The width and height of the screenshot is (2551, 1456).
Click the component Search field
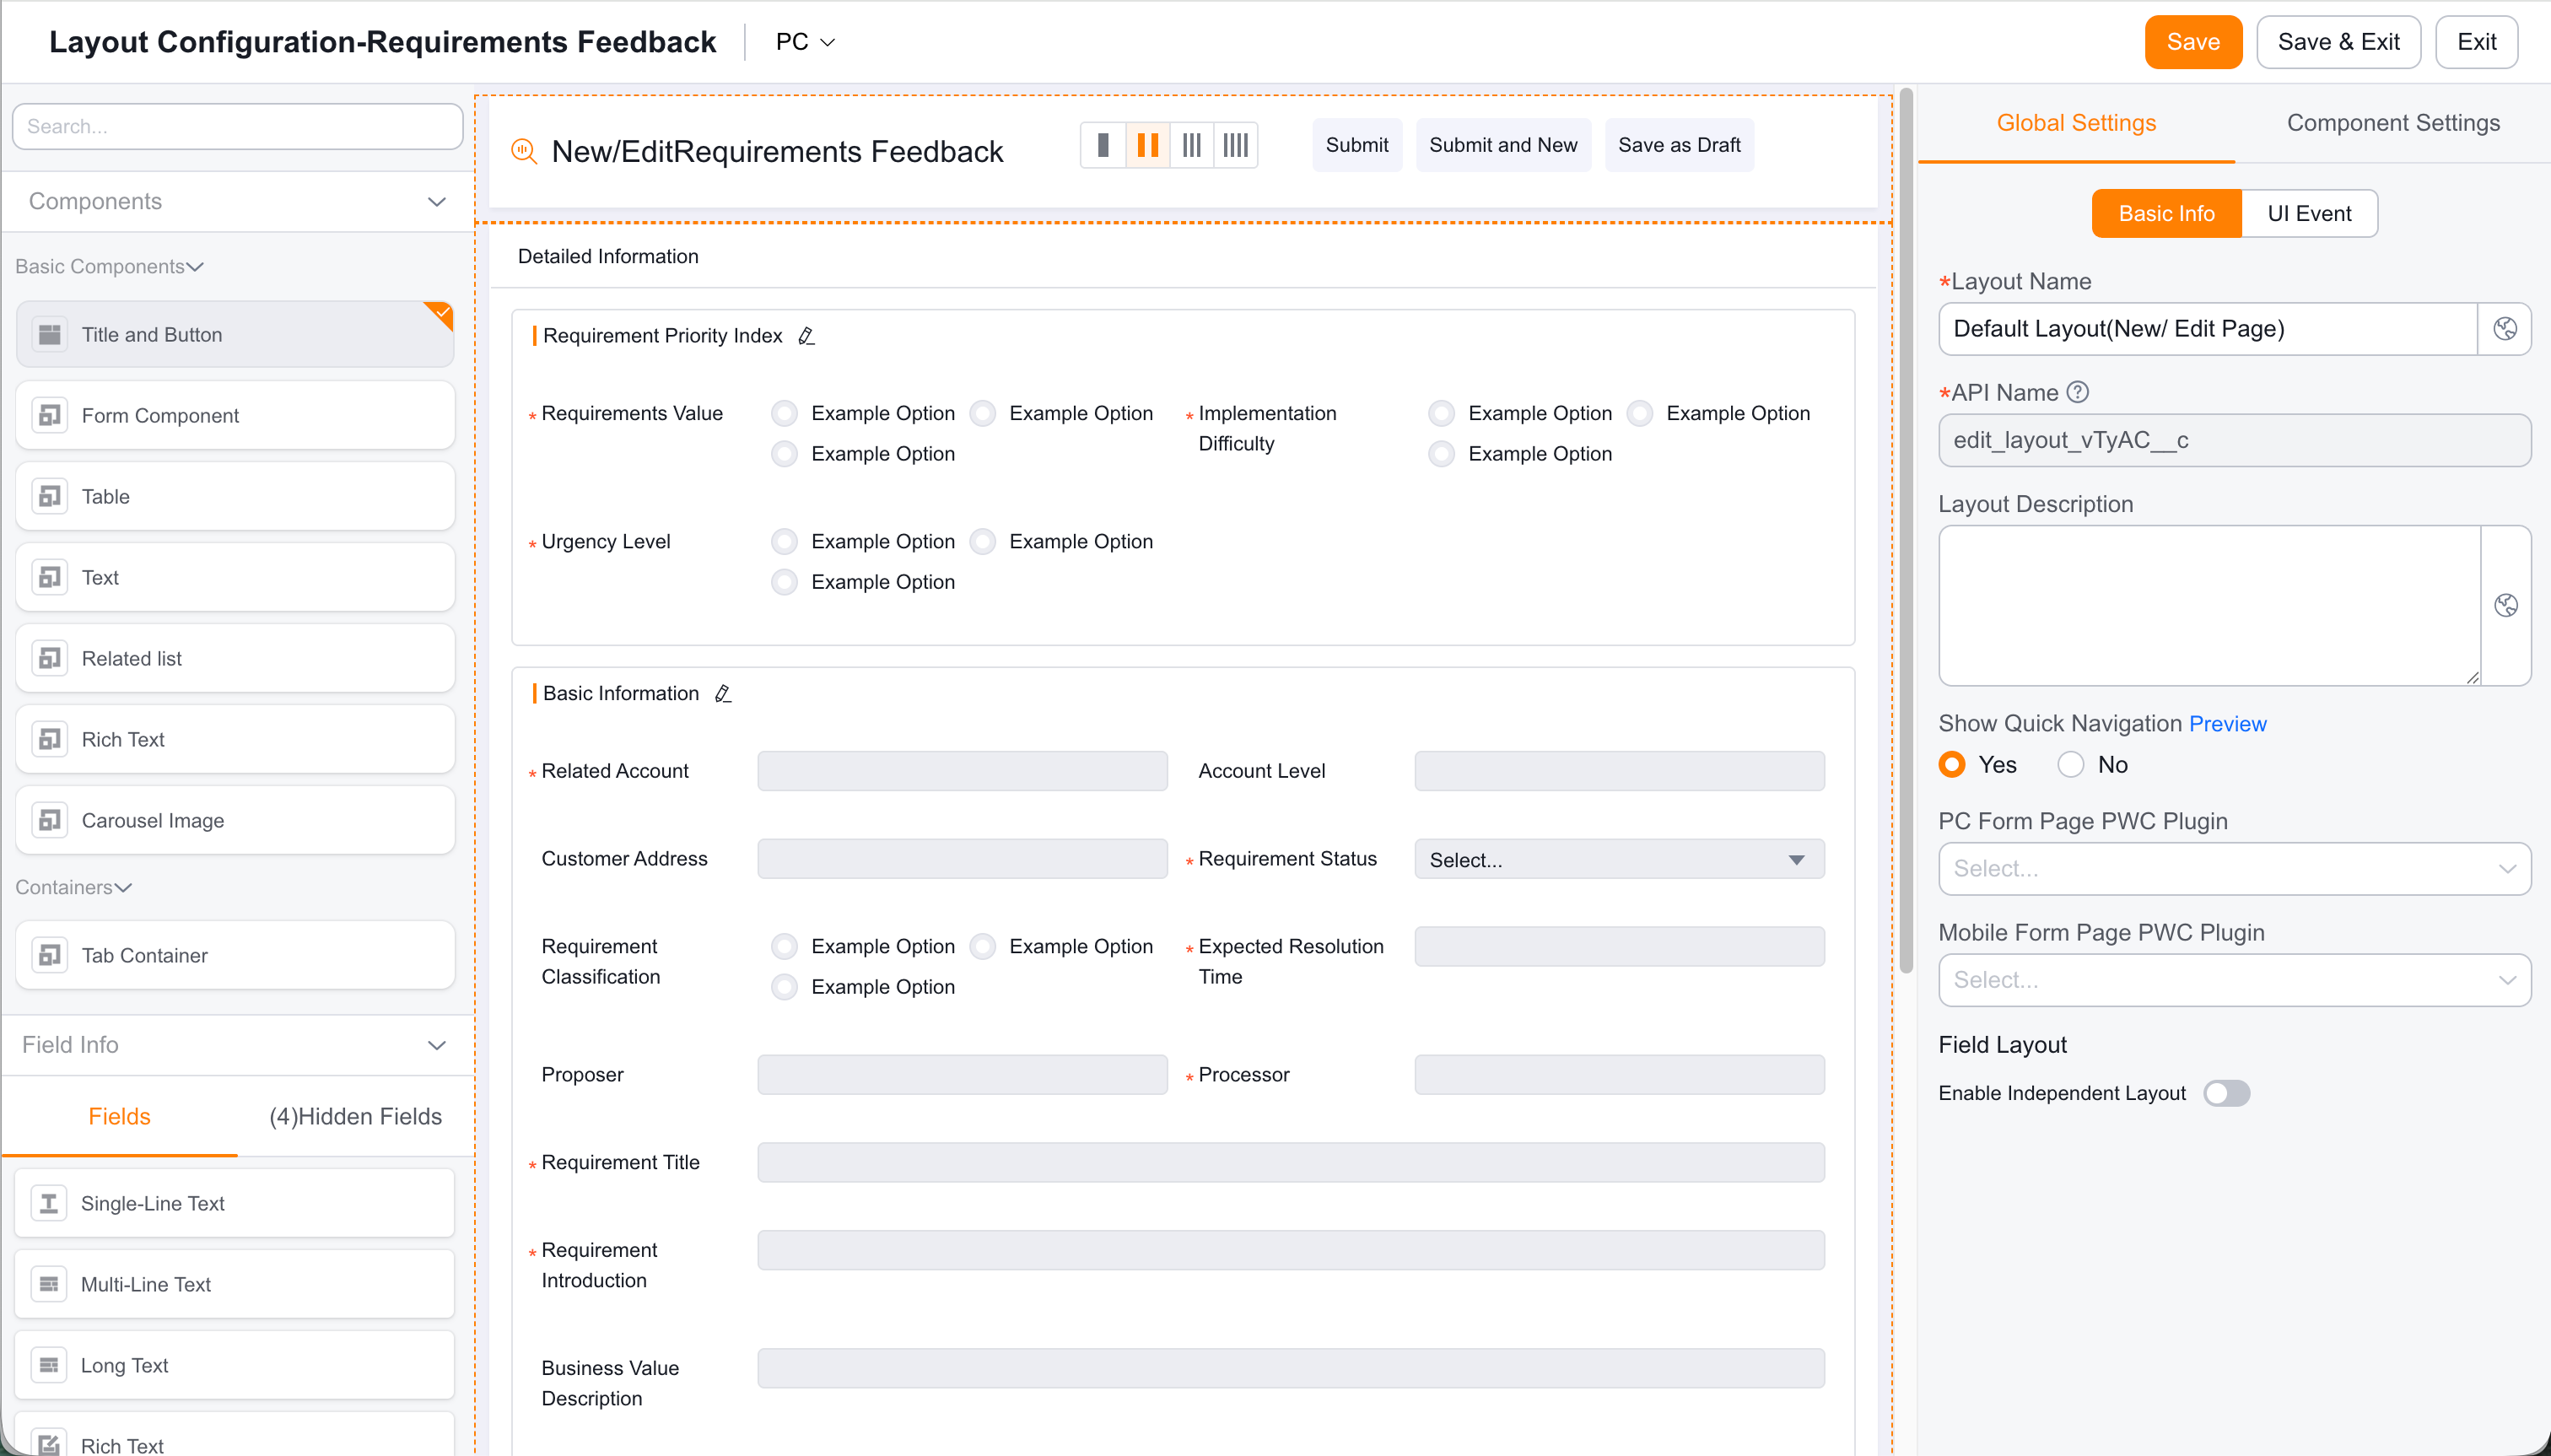coord(237,126)
